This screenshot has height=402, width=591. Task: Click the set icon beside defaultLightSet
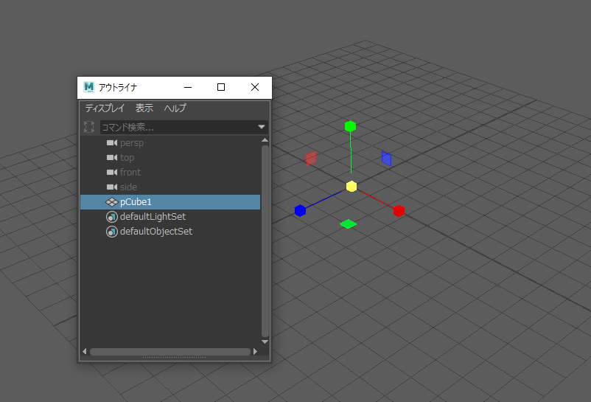pyautogui.click(x=111, y=217)
